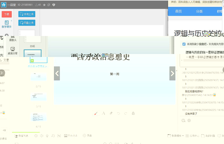Select the highlighted first slide thumbnail

pyautogui.click(x=33, y=54)
